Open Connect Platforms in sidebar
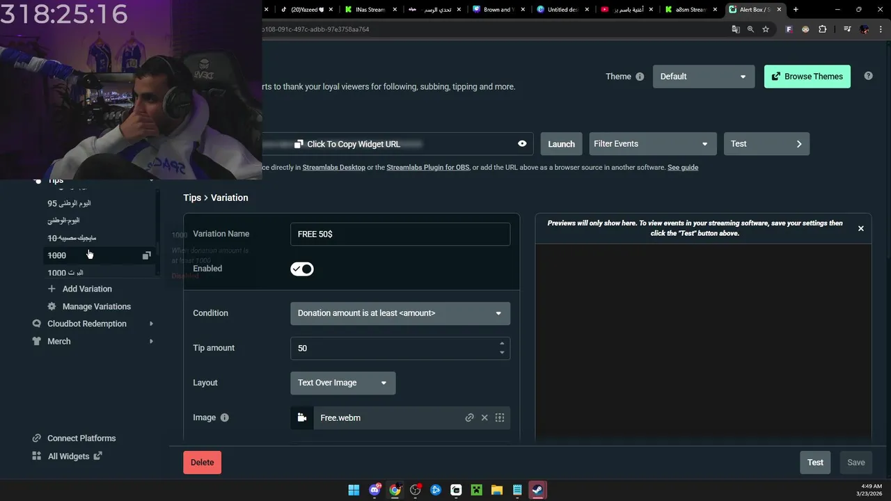Image resolution: width=891 pixels, height=501 pixels. coord(81,438)
